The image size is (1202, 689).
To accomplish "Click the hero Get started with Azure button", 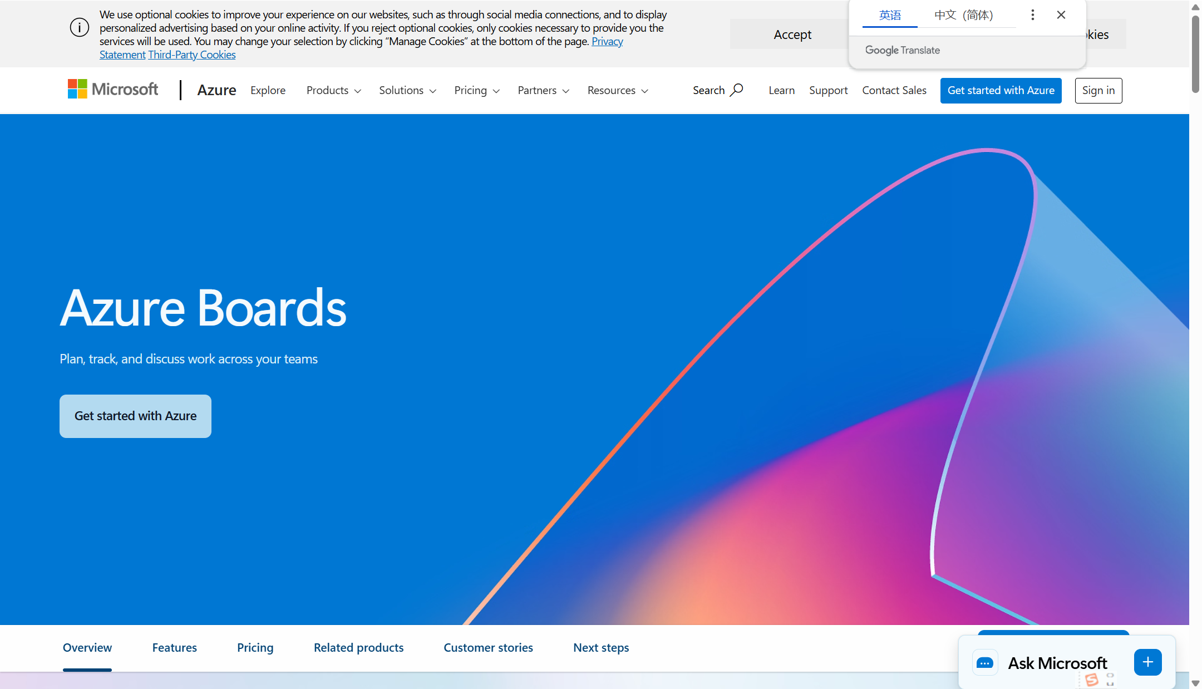I will (x=135, y=416).
